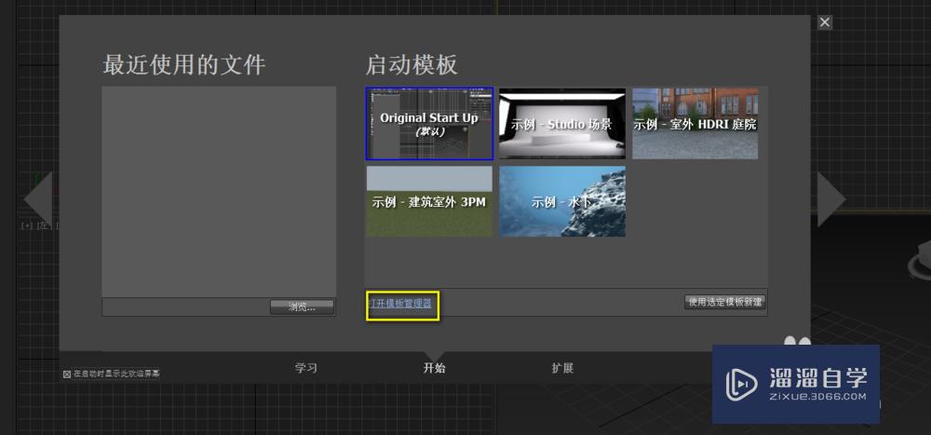Close the welcome screen dialog

pyautogui.click(x=825, y=22)
